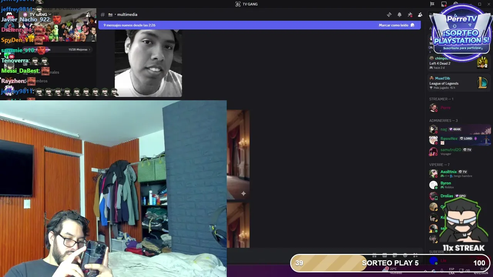493x277 pixels.
Task: Click Drolias's avatar with mobile status
Action: tap(433, 196)
